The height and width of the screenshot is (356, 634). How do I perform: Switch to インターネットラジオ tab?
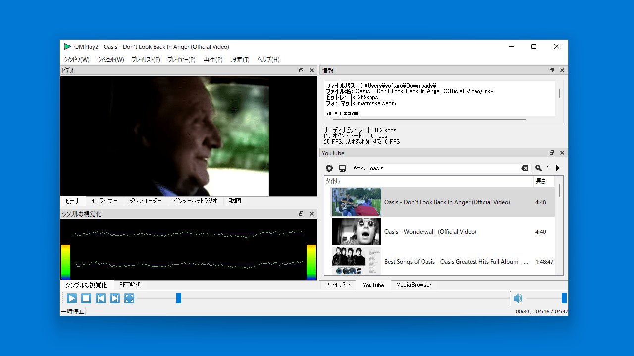195,201
